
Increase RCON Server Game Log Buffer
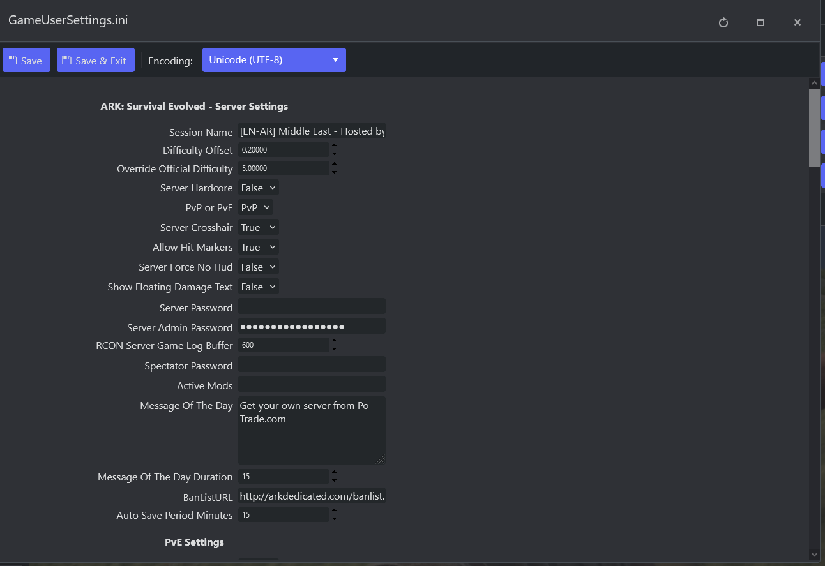pos(334,341)
